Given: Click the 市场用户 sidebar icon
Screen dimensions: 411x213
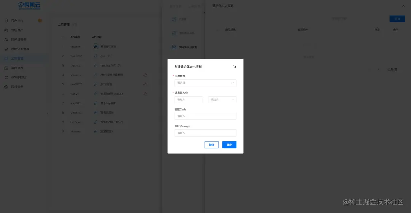Looking at the screenshot, I should tap(6, 30).
